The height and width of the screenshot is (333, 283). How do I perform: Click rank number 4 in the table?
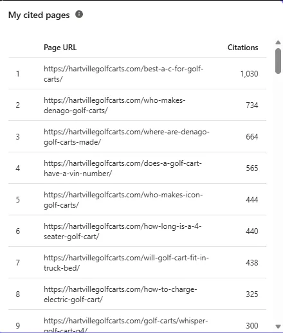(x=18, y=168)
